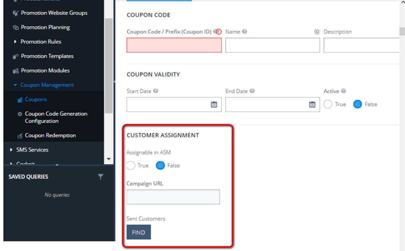Viewport: 405px width, 251px height.
Task: Click the "COUPON VALIDITY" section heading
Action: point(153,74)
